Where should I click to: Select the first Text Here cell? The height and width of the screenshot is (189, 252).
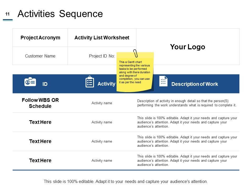(x=40, y=122)
